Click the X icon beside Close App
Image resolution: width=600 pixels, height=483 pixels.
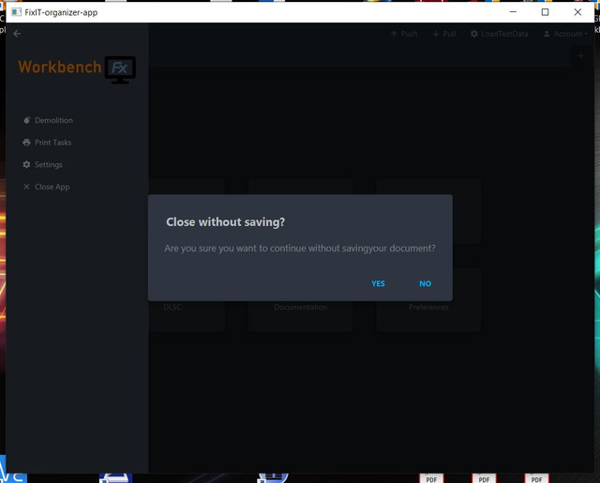(26, 187)
